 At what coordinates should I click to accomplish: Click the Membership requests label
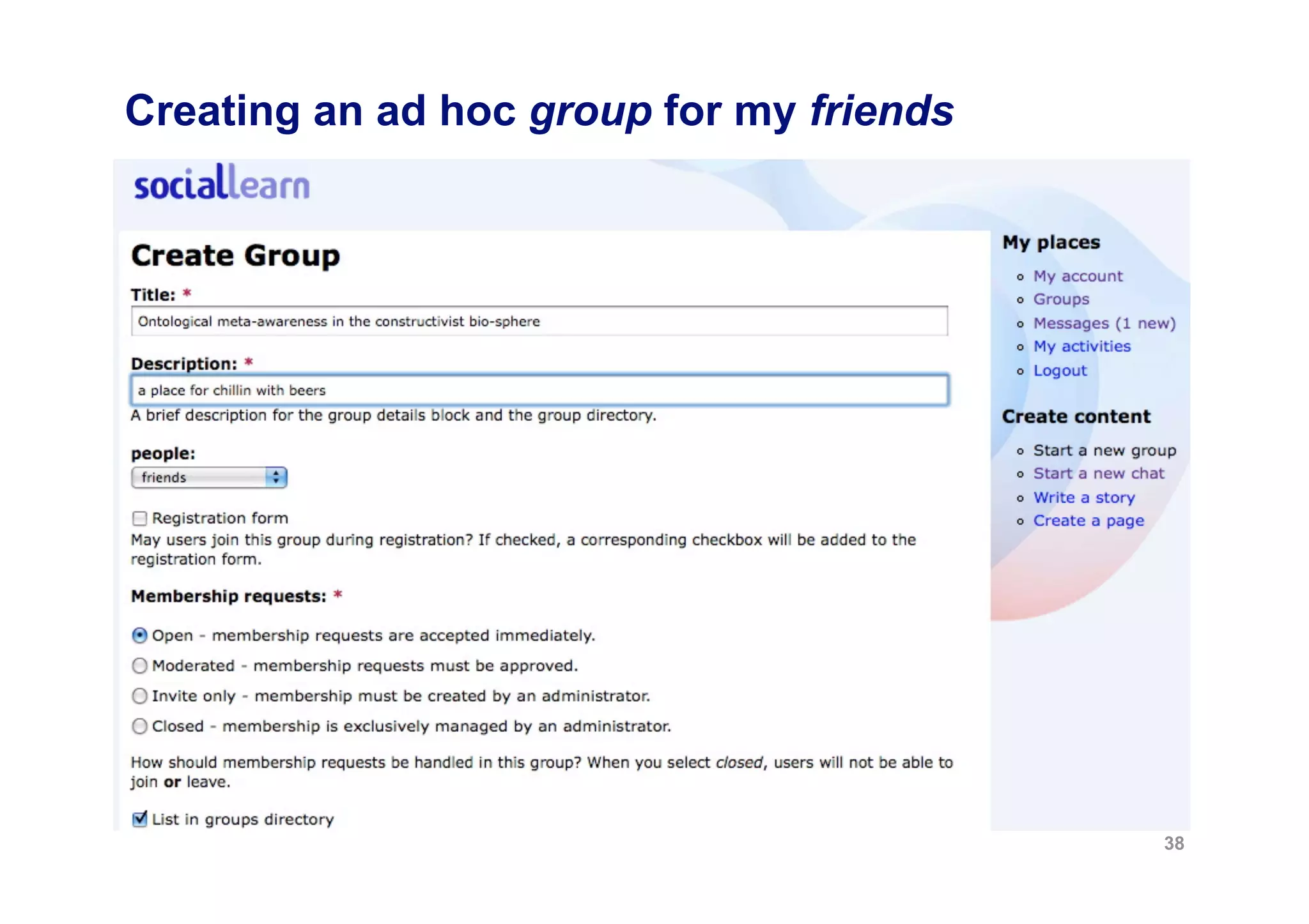[x=228, y=596]
